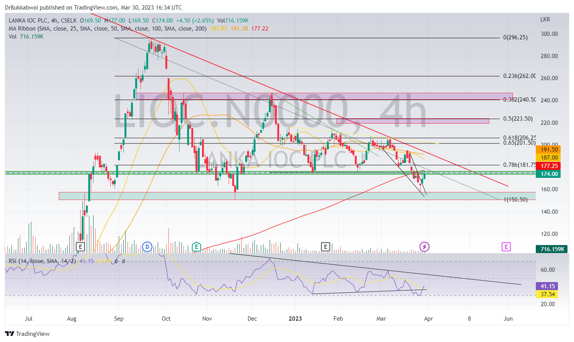Click the H177.00 high value in header
The width and height of the screenshot is (574, 342).
point(115,21)
